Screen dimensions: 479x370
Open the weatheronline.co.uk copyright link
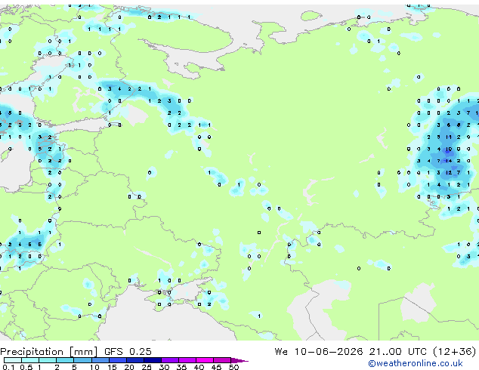tap(416, 363)
